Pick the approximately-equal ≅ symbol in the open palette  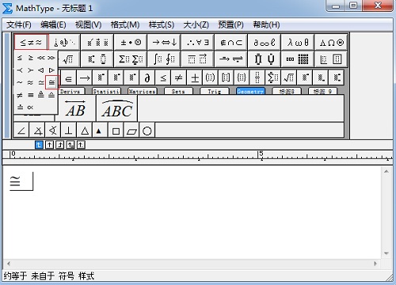51,82
